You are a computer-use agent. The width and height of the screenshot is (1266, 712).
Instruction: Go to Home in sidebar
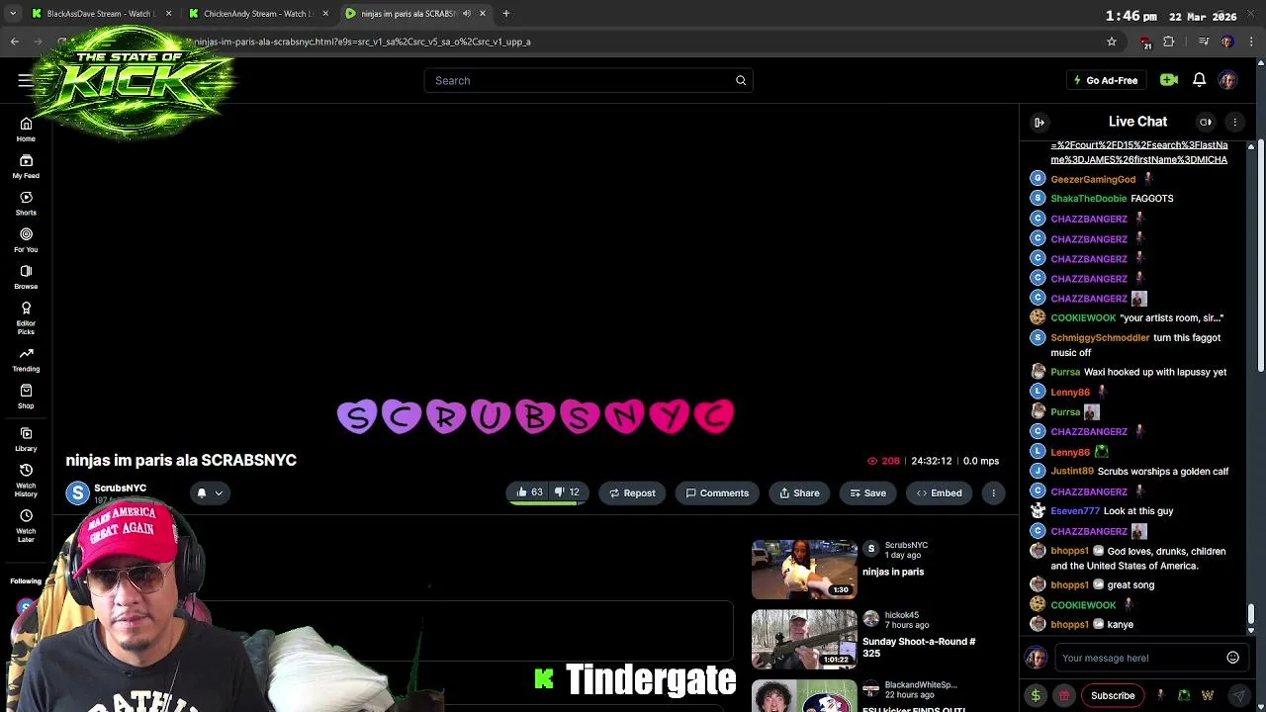coord(26,130)
